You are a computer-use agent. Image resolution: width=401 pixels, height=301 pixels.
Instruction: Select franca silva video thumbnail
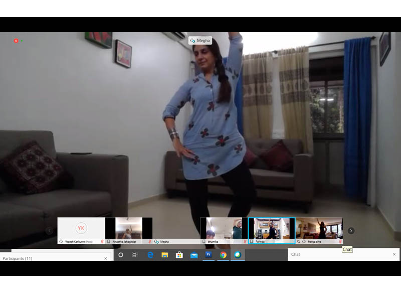(x=319, y=228)
